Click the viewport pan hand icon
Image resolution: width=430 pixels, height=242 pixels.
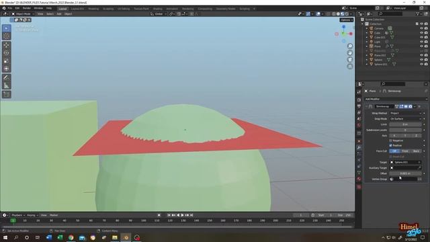[350, 53]
